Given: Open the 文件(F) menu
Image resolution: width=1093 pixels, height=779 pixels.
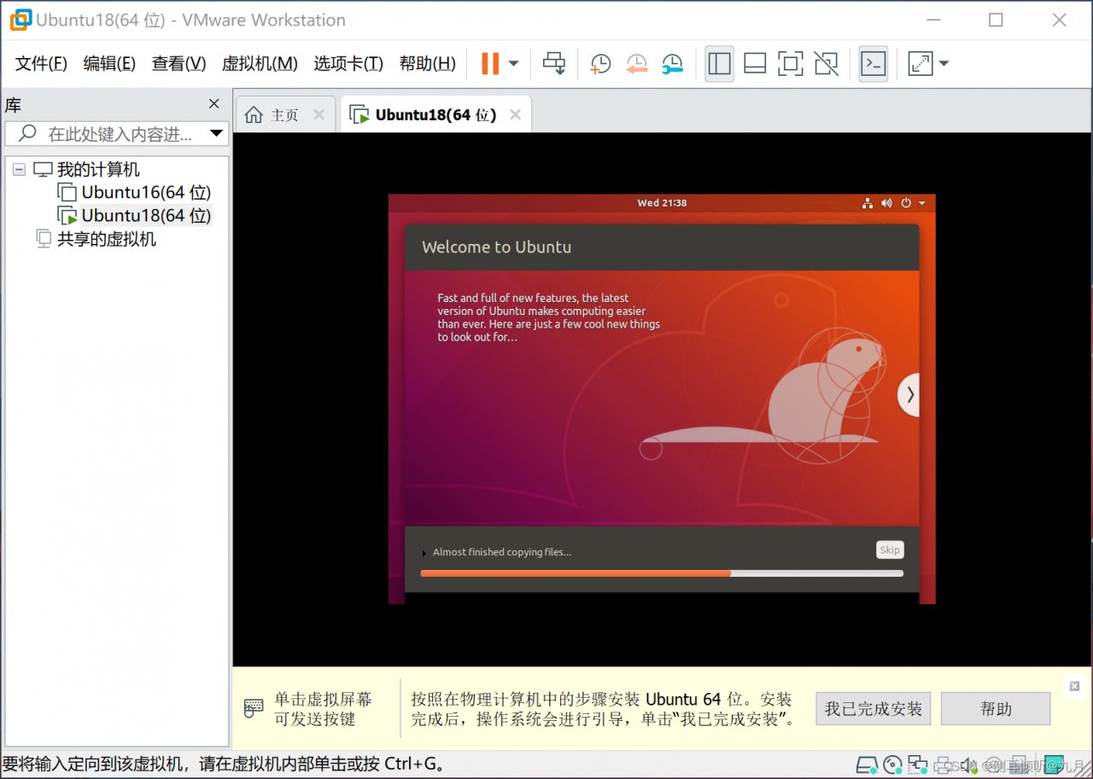Looking at the screenshot, I should 41,63.
